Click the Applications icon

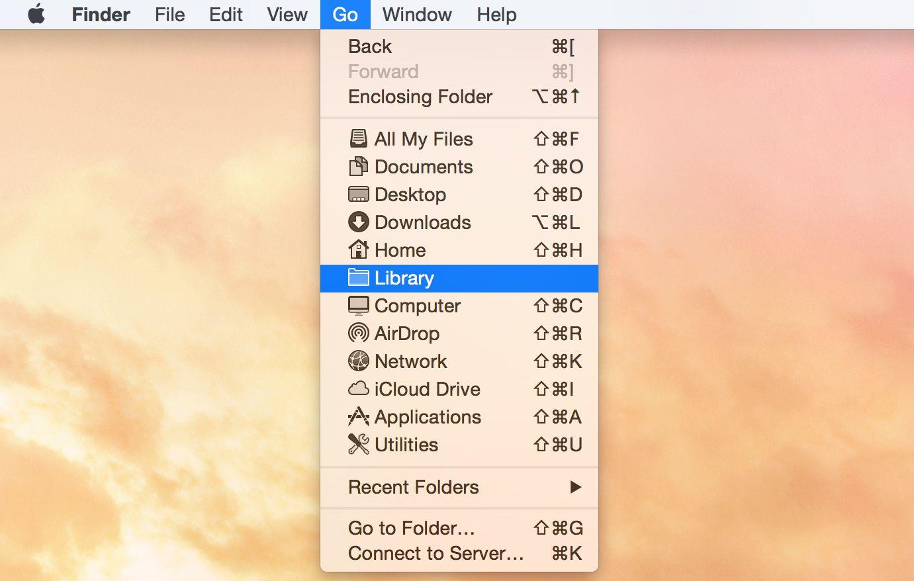click(x=358, y=416)
